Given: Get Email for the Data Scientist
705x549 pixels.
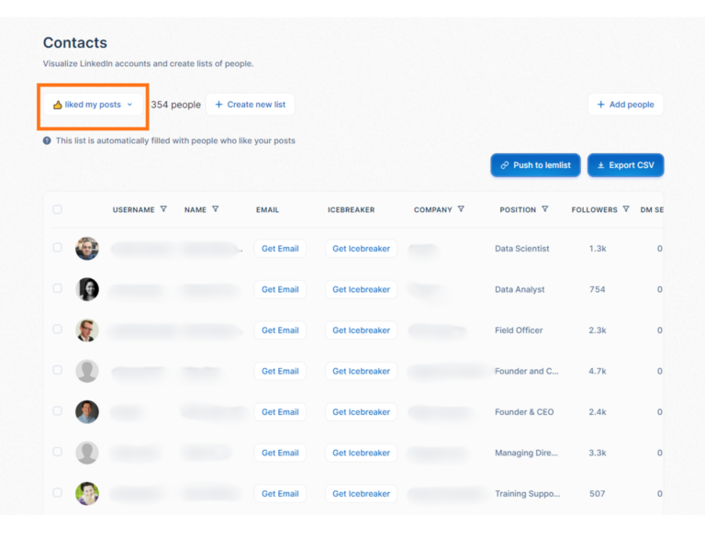Looking at the screenshot, I should pos(280,249).
